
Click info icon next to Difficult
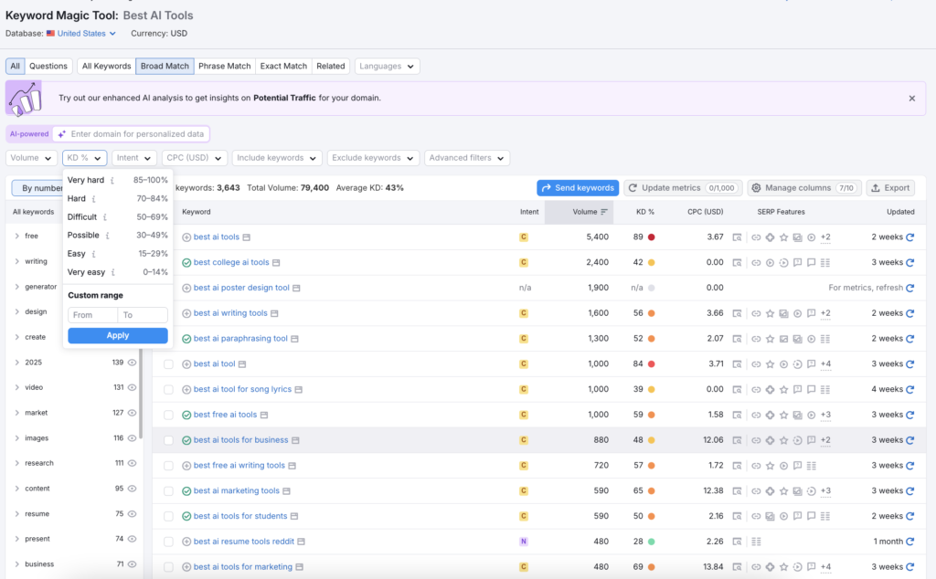(x=104, y=217)
